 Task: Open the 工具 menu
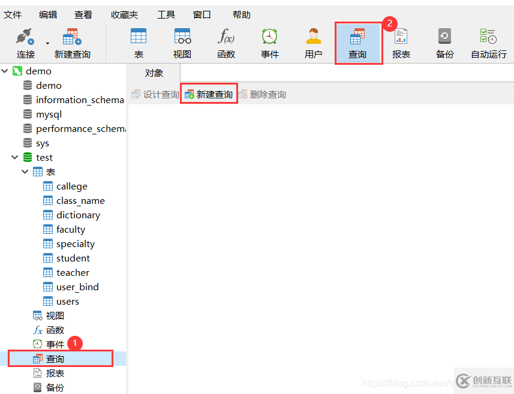coord(166,15)
